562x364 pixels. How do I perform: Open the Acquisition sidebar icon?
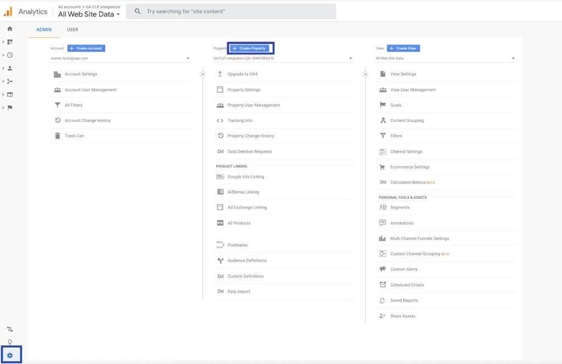coord(10,81)
